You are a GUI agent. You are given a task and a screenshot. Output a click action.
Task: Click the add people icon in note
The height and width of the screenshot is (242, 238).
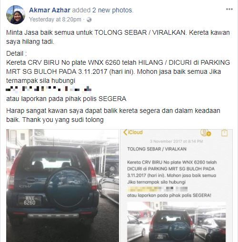[x=205, y=133]
